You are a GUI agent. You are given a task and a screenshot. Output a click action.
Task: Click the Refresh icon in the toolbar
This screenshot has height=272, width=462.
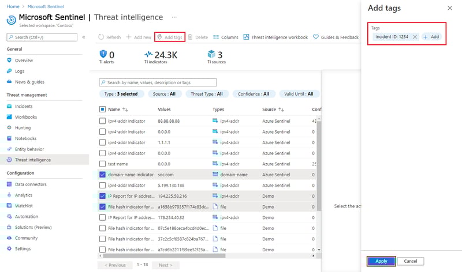click(101, 37)
